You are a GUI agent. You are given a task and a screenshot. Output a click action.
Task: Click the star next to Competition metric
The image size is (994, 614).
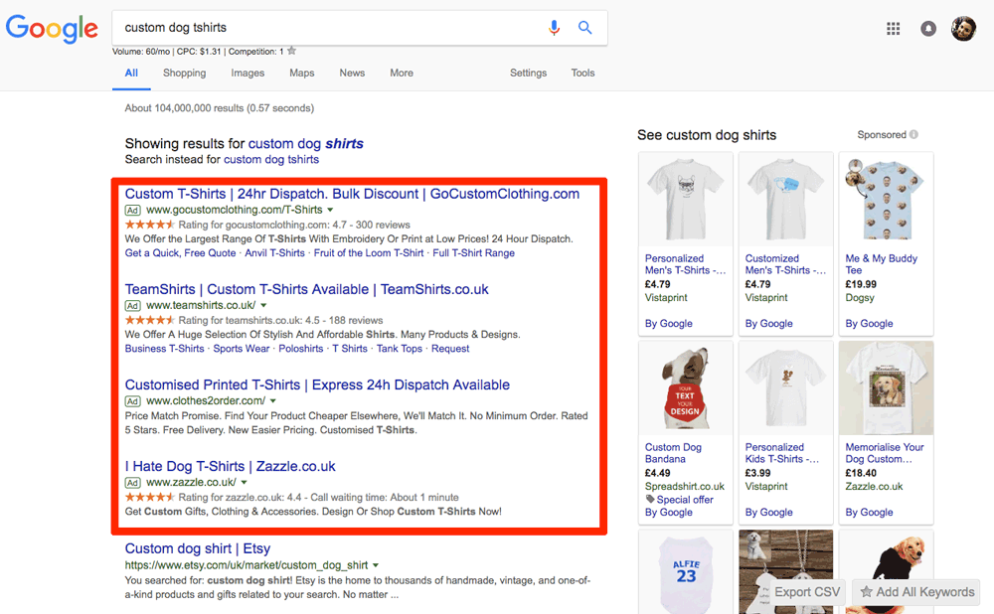coord(290,52)
